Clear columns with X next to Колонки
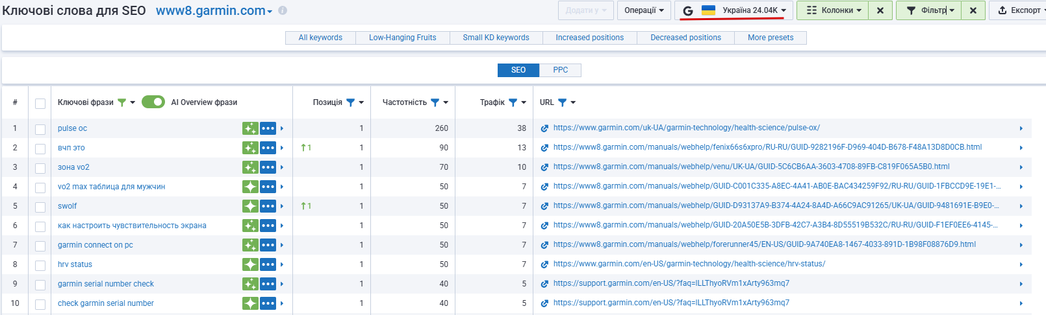 tap(880, 10)
